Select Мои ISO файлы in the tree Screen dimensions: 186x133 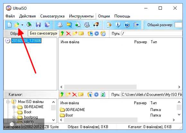[31, 102]
